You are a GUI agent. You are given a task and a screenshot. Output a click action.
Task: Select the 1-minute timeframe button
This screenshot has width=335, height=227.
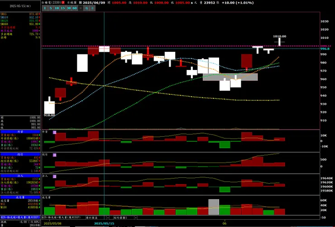click(45, 8)
